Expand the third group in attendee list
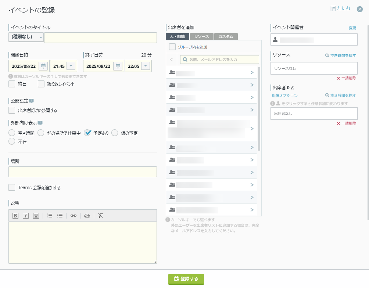The image size is (369, 288). tap(252, 97)
